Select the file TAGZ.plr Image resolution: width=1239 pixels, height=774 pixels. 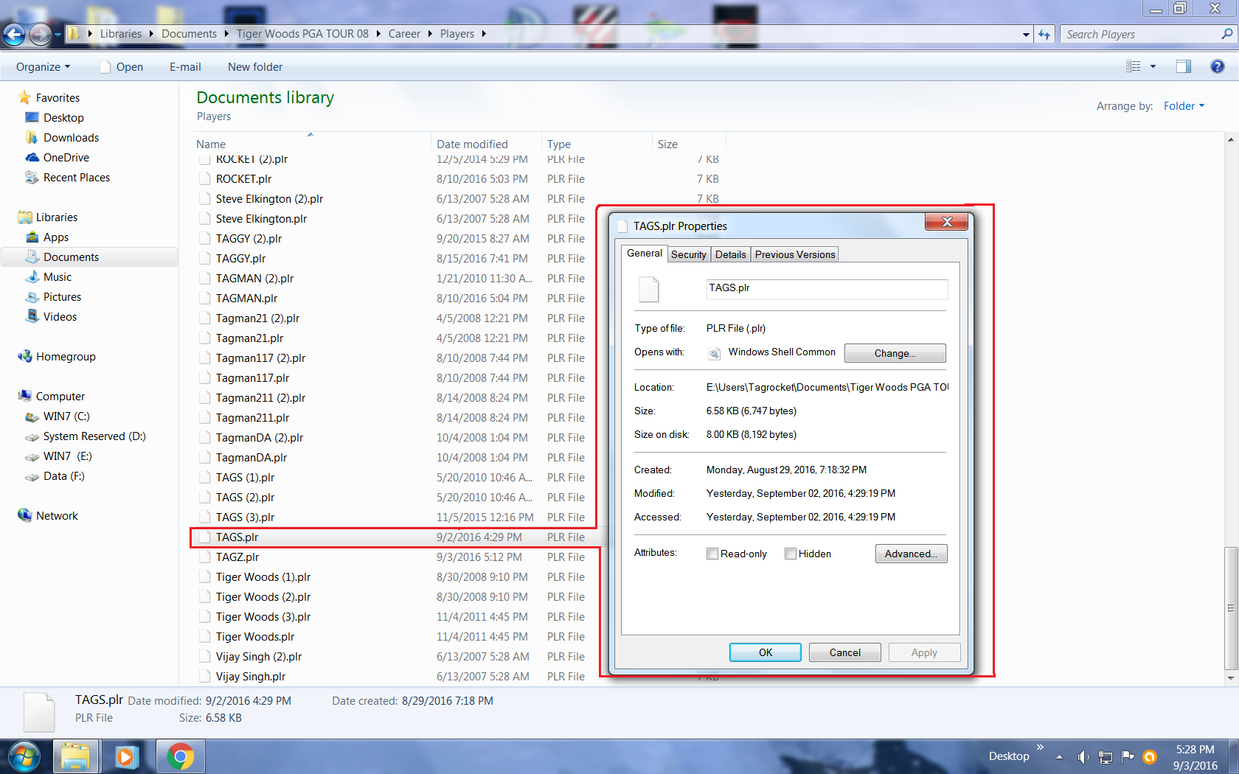click(x=237, y=557)
